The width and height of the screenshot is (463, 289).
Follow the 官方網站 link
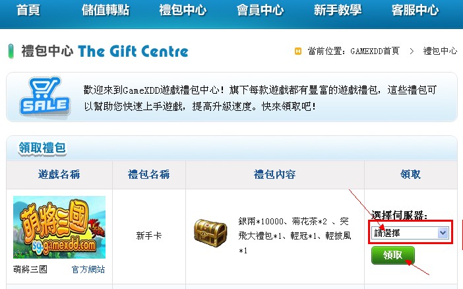[88, 269]
